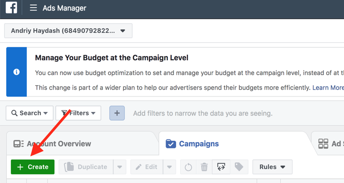Click the filter field placeholder text

[202, 113]
